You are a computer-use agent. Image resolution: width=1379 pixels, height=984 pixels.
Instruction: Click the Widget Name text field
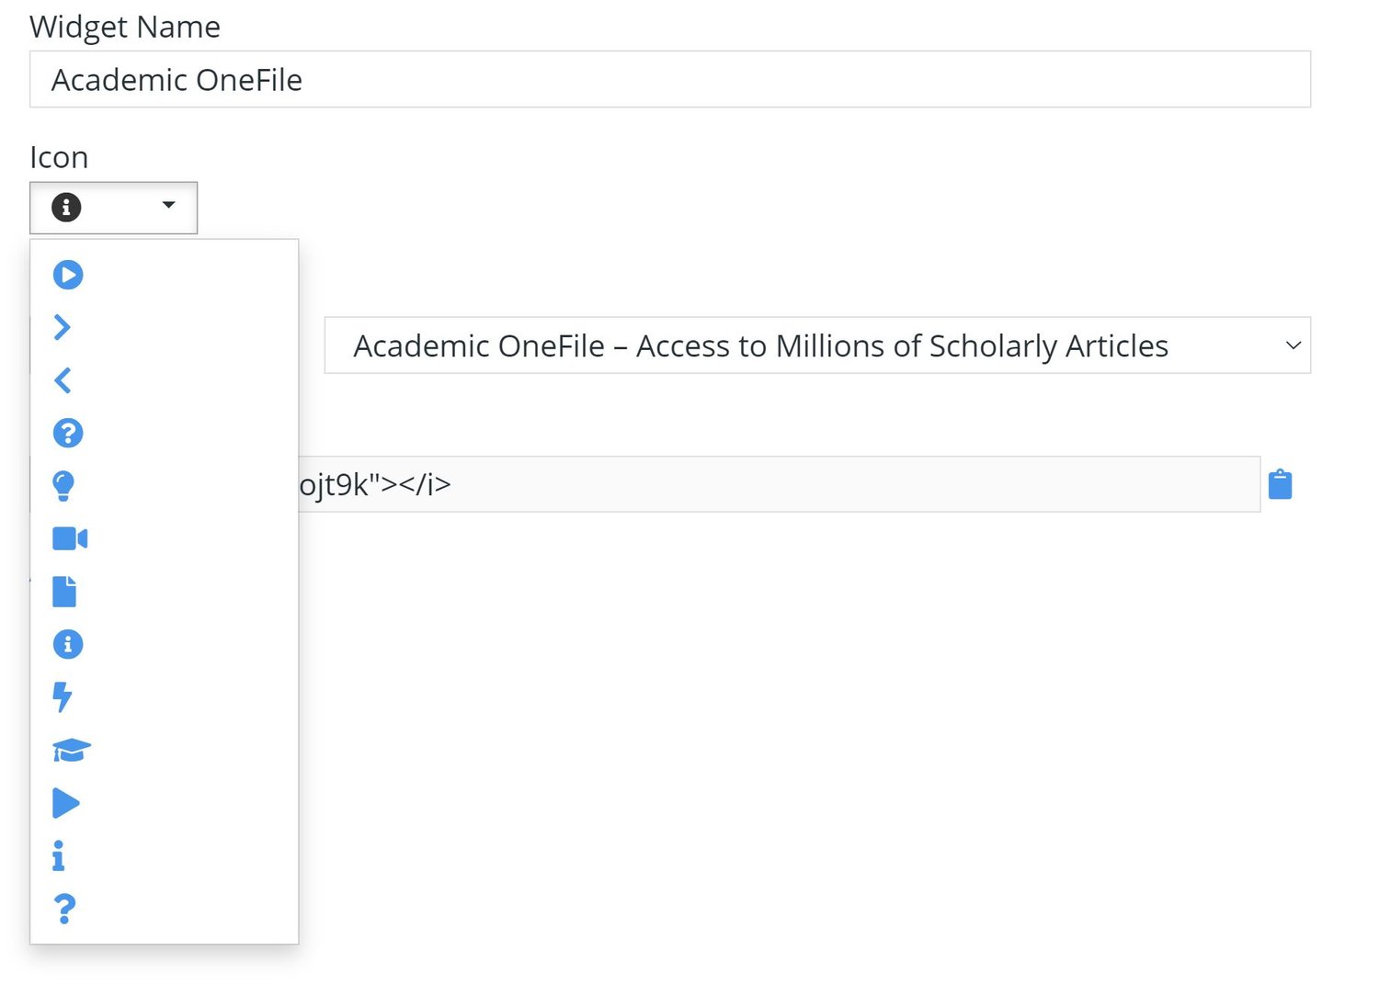click(669, 80)
